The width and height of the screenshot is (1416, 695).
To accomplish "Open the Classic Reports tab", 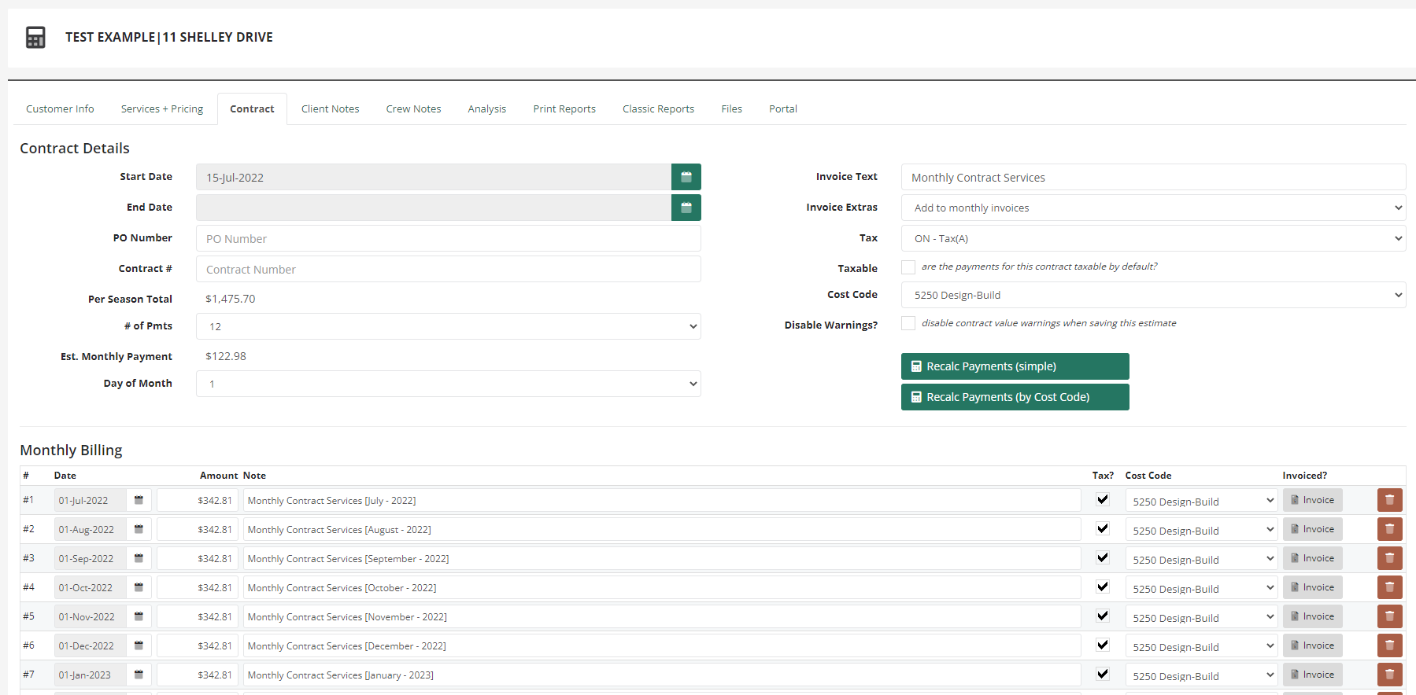I will [x=658, y=108].
